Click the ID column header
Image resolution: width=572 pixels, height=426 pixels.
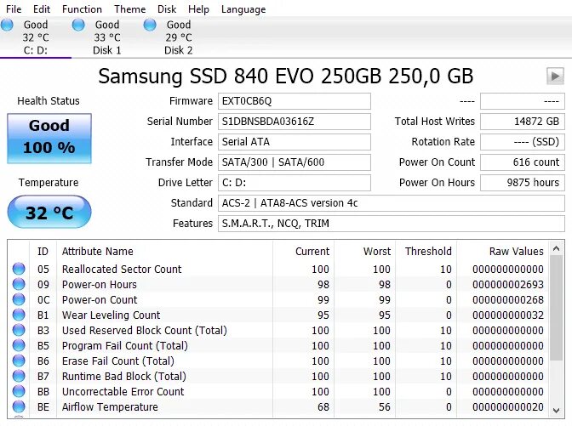pyautogui.click(x=43, y=252)
